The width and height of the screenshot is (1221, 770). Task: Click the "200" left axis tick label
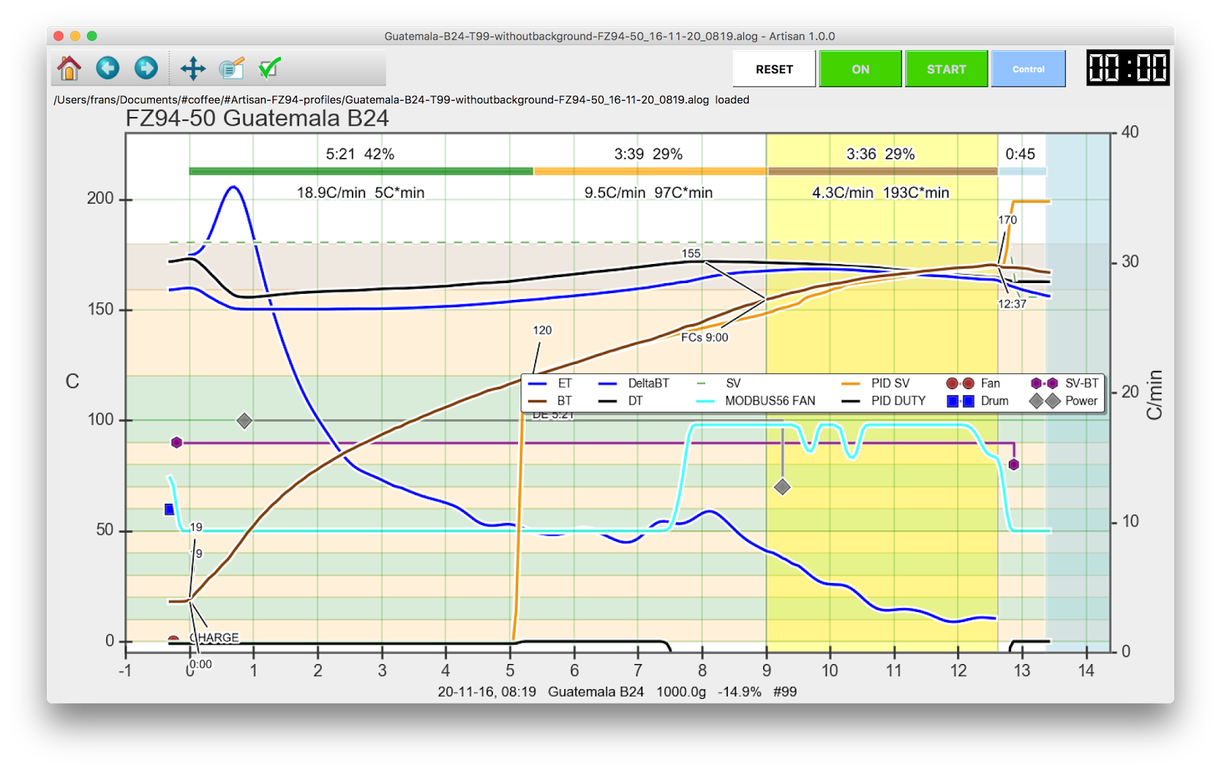pyautogui.click(x=100, y=198)
